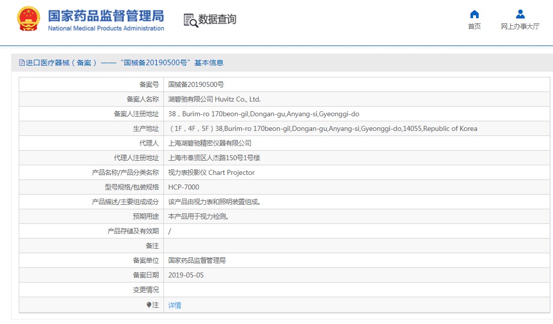Image resolution: width=553 pixels, height=324 pixels.
Task: Click document icon before 进口医疗器械 heading
Action: [x=22, y=63]
